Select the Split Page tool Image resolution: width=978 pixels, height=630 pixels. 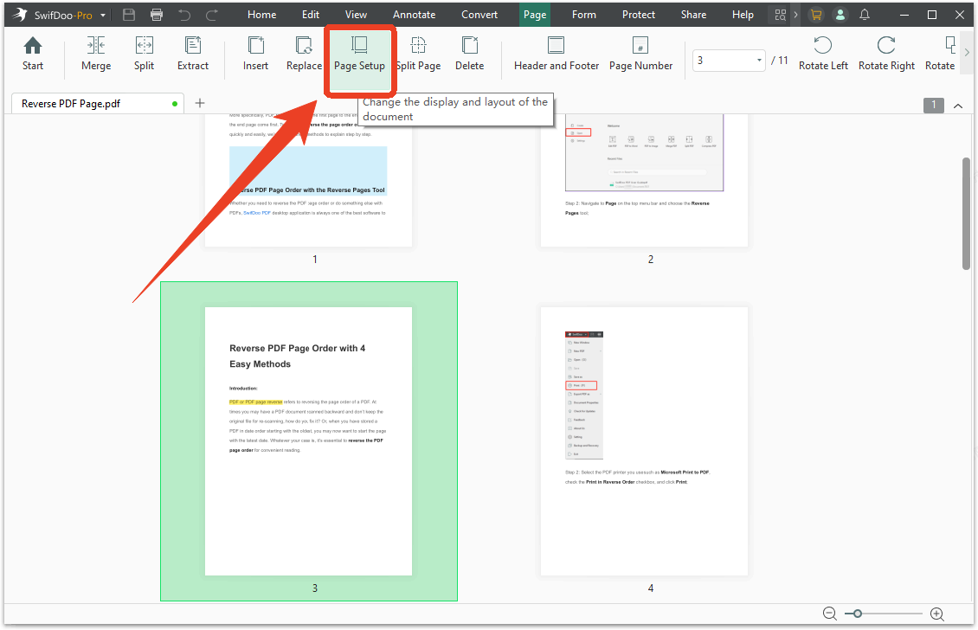(x=419, y=54)
